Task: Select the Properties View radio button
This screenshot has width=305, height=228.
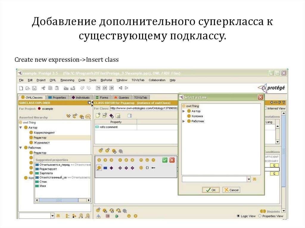Action: (259, 216)
